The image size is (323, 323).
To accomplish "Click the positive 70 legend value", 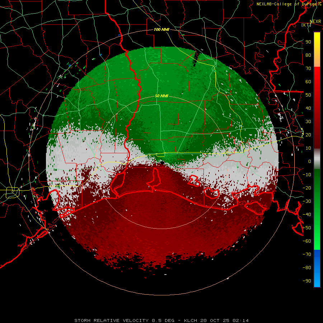I will (x=308, y=69).
